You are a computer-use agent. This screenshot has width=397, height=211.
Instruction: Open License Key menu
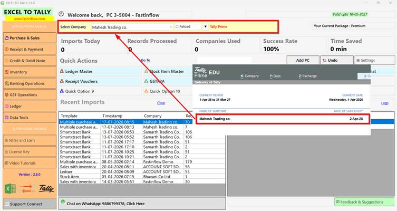[30, 152]
